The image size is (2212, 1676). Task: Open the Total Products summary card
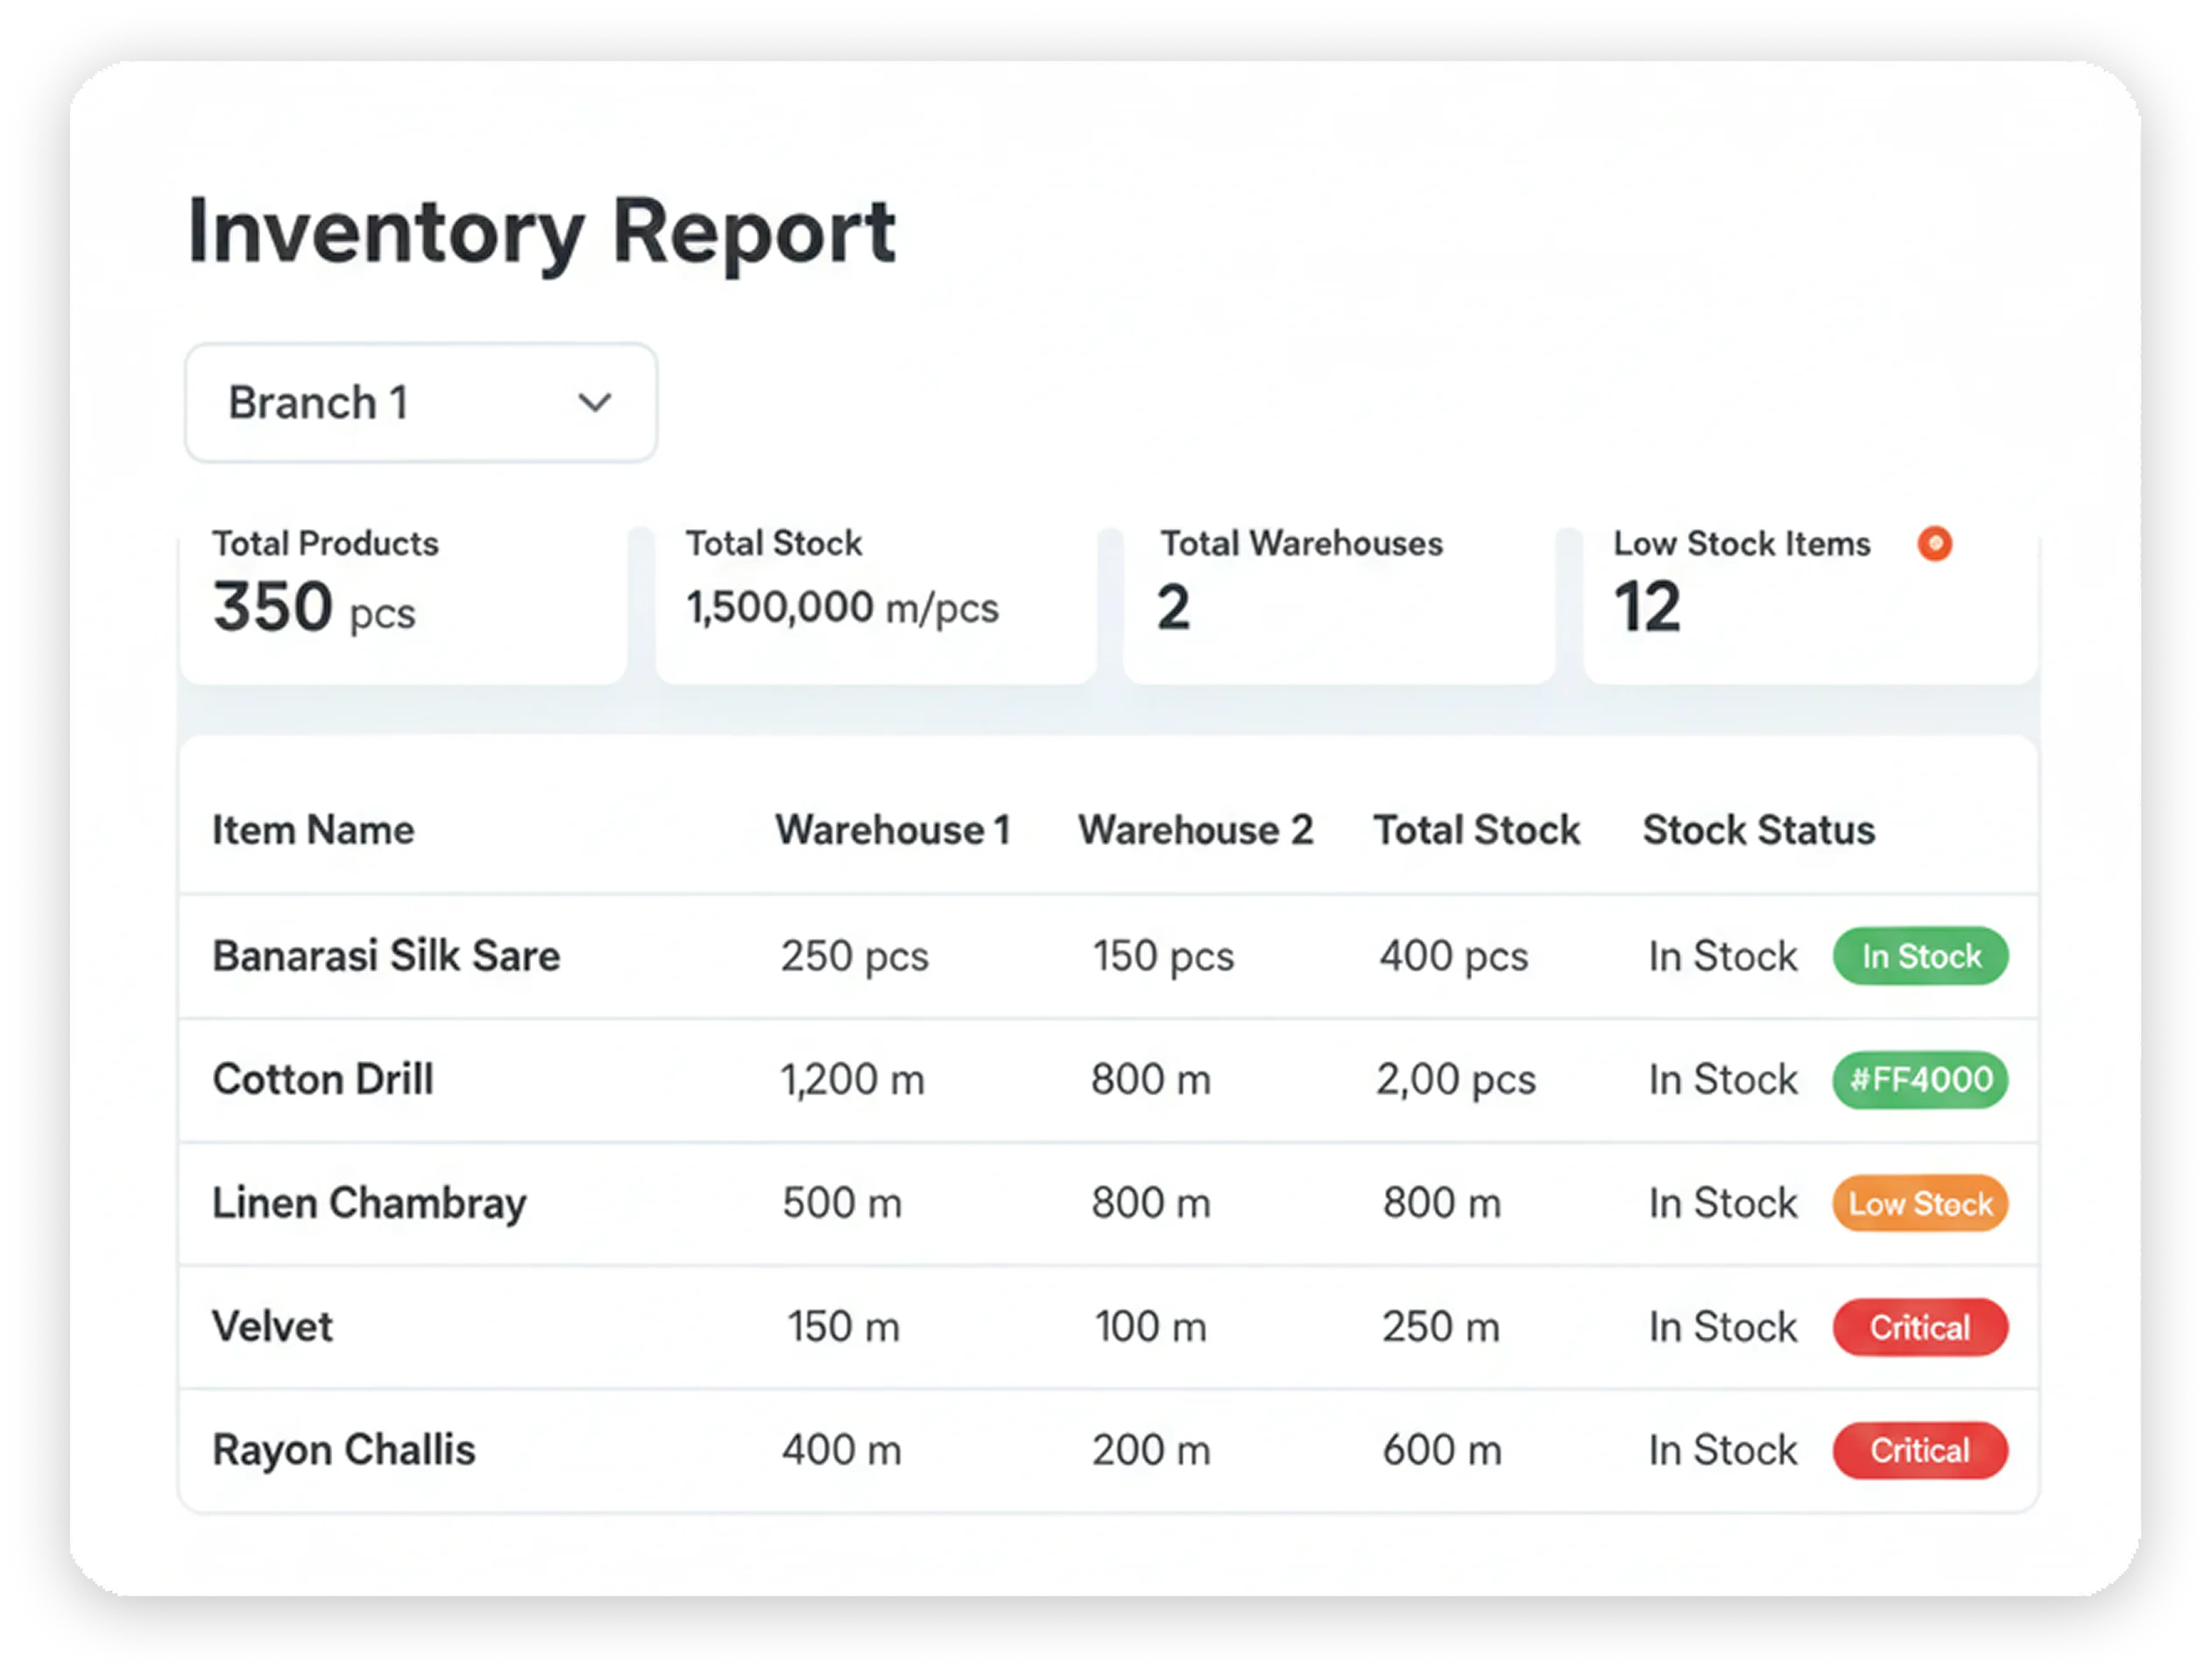(x=403, y=604)
